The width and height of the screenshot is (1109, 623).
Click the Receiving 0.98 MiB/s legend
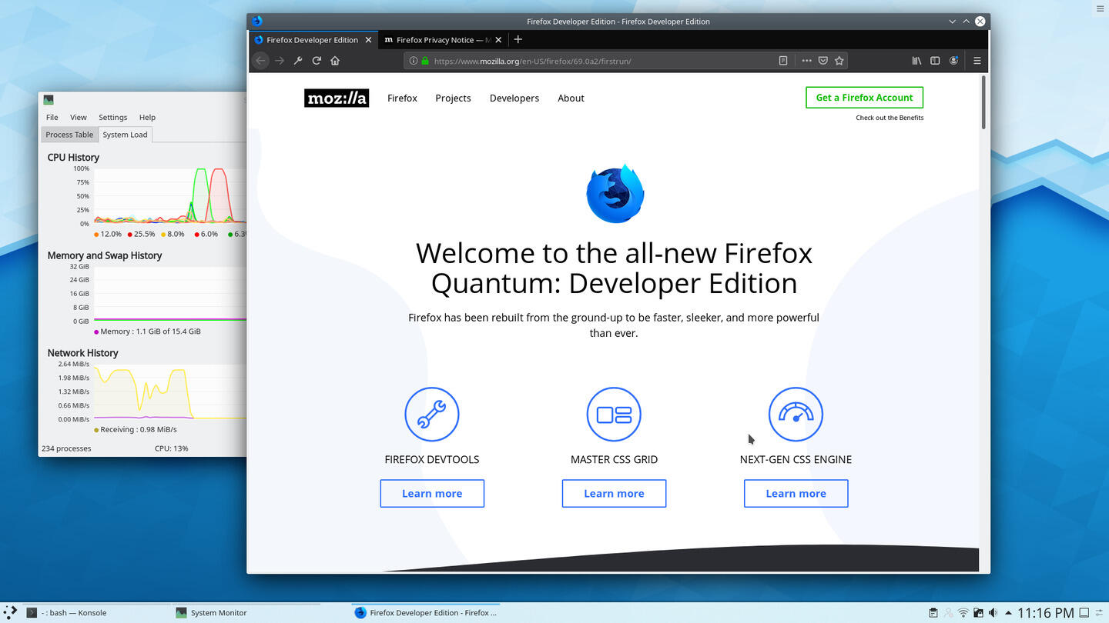(x=136, y=429)
